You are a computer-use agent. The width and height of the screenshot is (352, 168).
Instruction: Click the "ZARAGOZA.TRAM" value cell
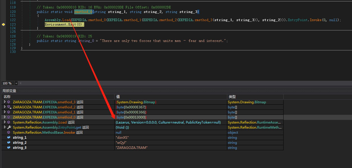pyautogui.click(x=171, y=148)
